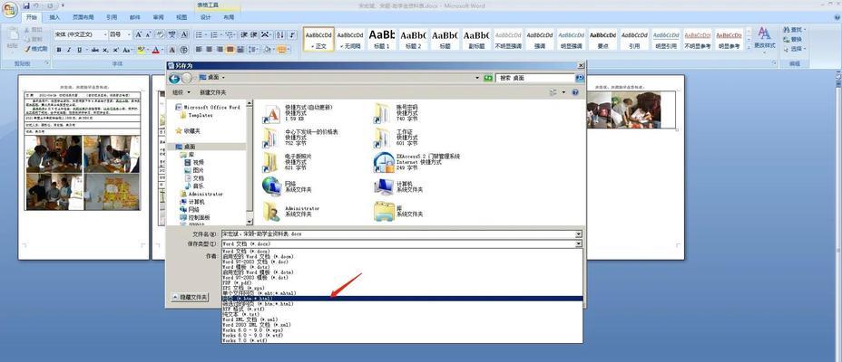Select 控制面板 in the navigation pane
Screen dimensions: 842x362
(x=195, y=217)
